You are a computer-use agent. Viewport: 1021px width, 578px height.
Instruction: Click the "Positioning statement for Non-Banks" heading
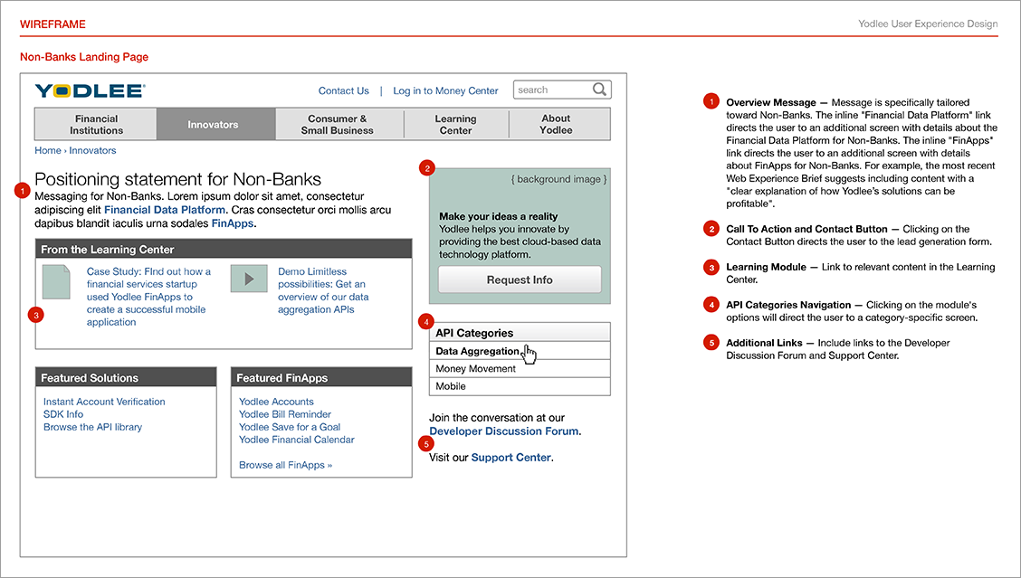click(177, 179)
